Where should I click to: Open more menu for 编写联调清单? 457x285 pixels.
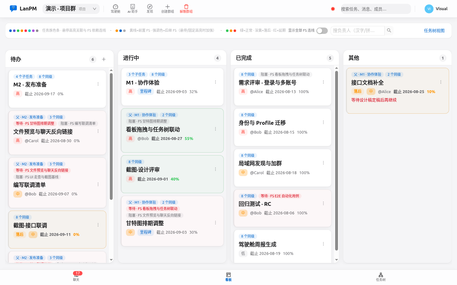[98, 185]
